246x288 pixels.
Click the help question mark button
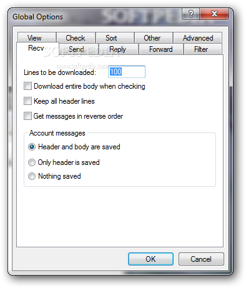click(x=191, y=14)
